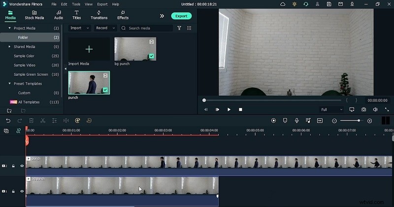Play the preview video
The height and width of the screenshot is (207, 394).
click(229, 110)
